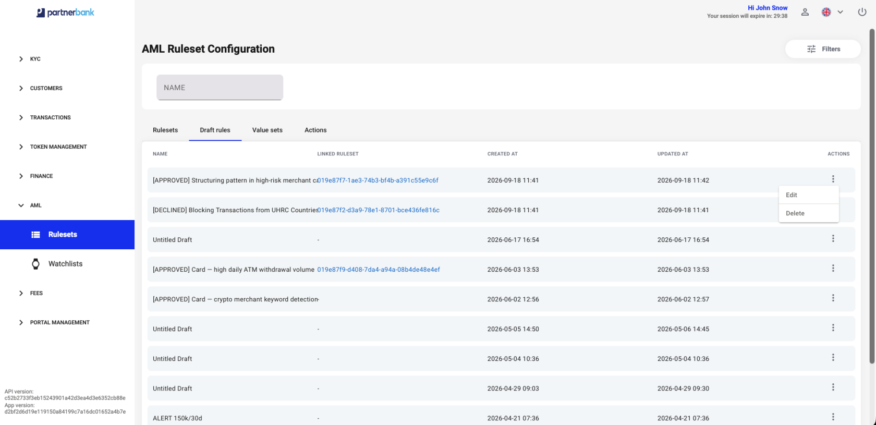This screenshot has width=876, height=425.
Task: Open actions menu for crypto merchant keyword rule
Action: point(833,298)
